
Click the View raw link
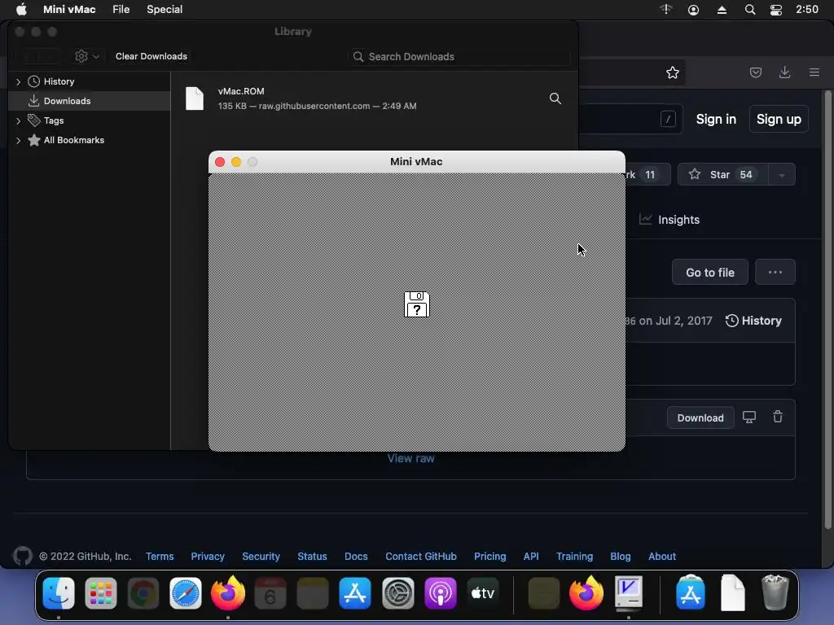pos(410,458)
